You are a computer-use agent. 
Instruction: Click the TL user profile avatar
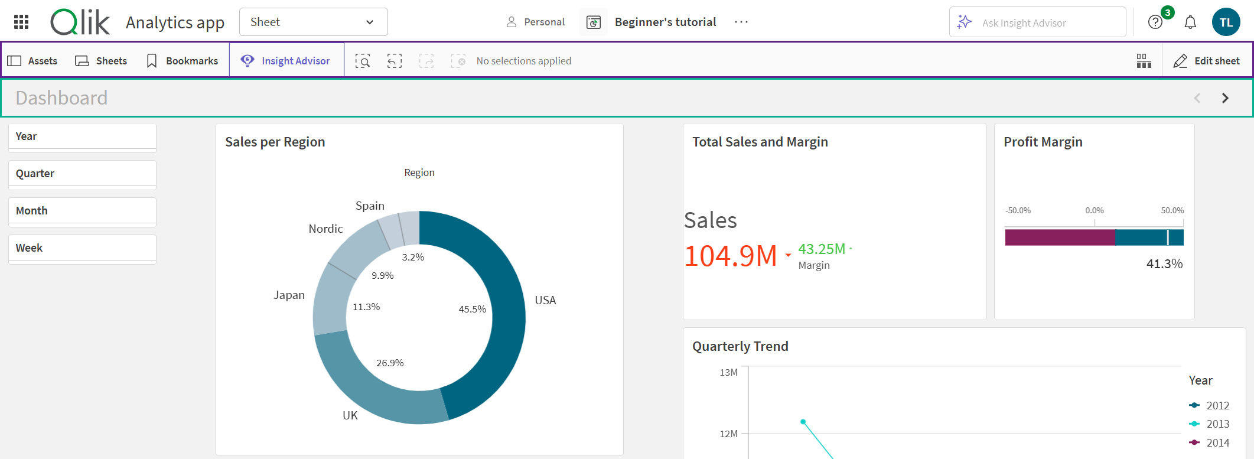coord(1226,22)
